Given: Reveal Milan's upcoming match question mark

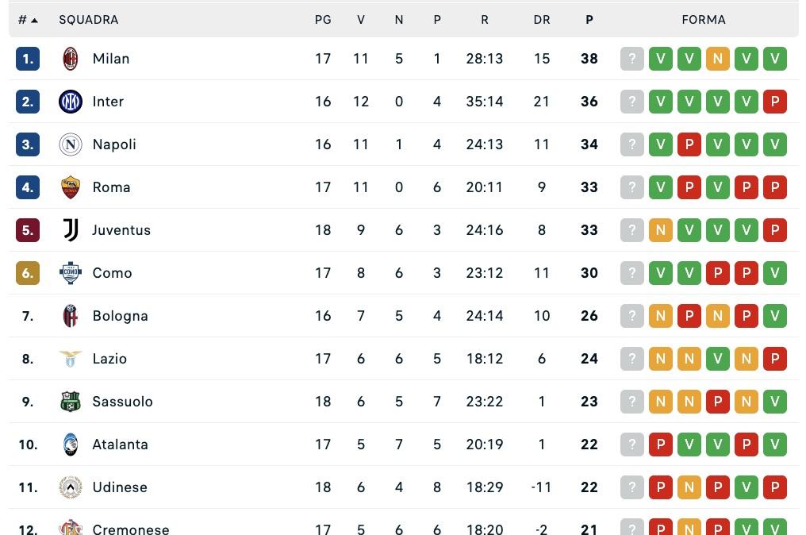Looking at the screenshot, I should (632, 58).
